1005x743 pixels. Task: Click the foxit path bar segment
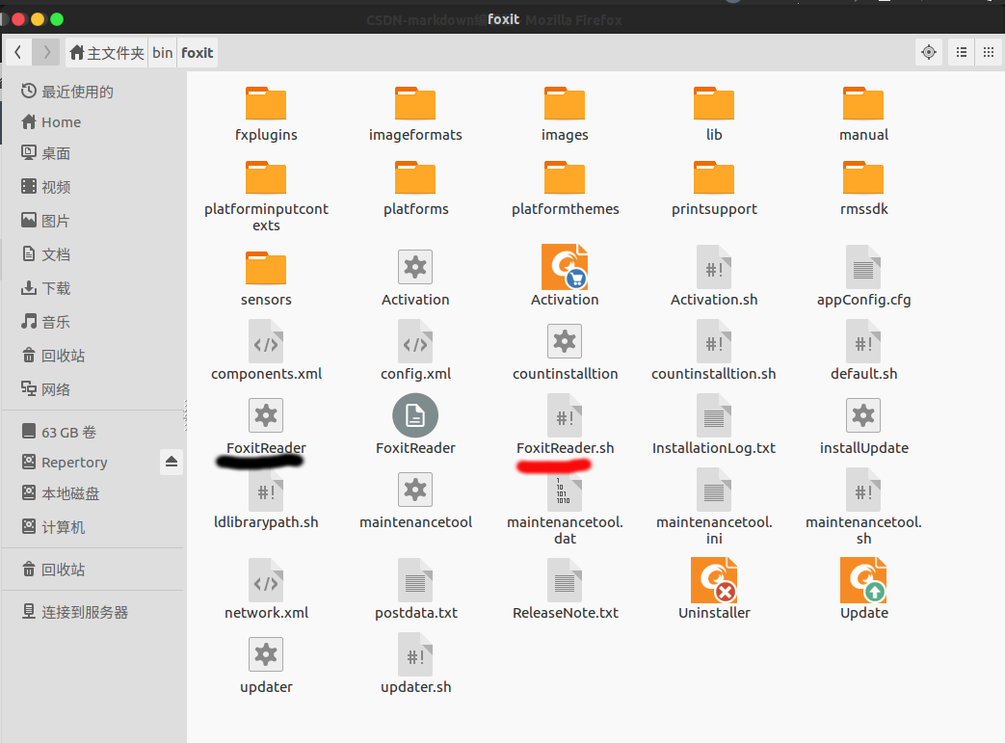coord(198,53)
